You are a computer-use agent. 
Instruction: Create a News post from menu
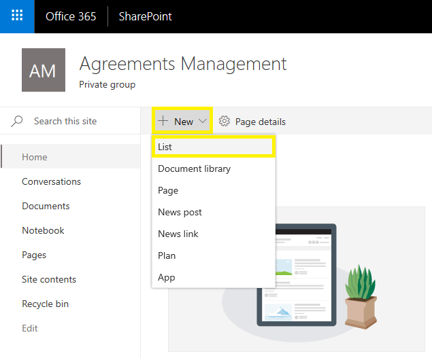pyautogui.click(x=180, y=212)
